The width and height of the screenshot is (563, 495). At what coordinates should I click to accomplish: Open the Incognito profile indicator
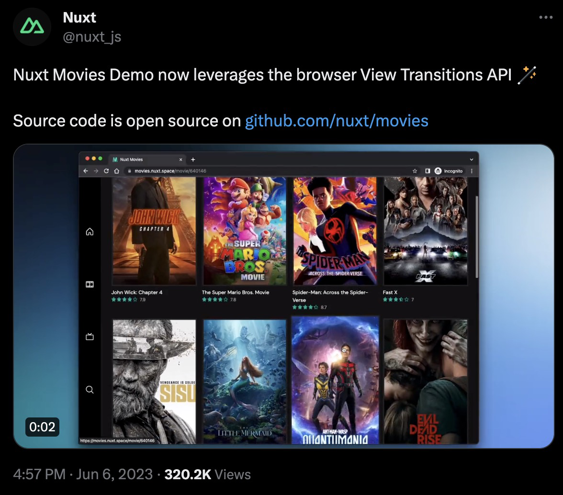click(449, 171)
